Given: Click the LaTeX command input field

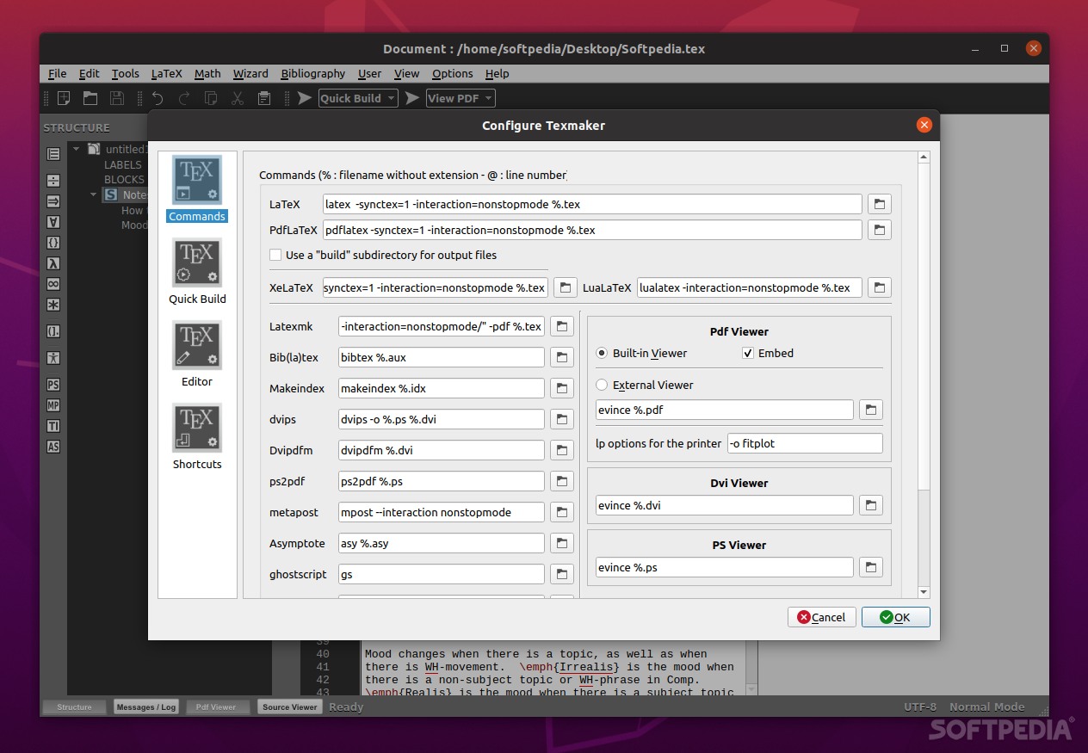Looking at the screenshot, I should click(592, 204).
